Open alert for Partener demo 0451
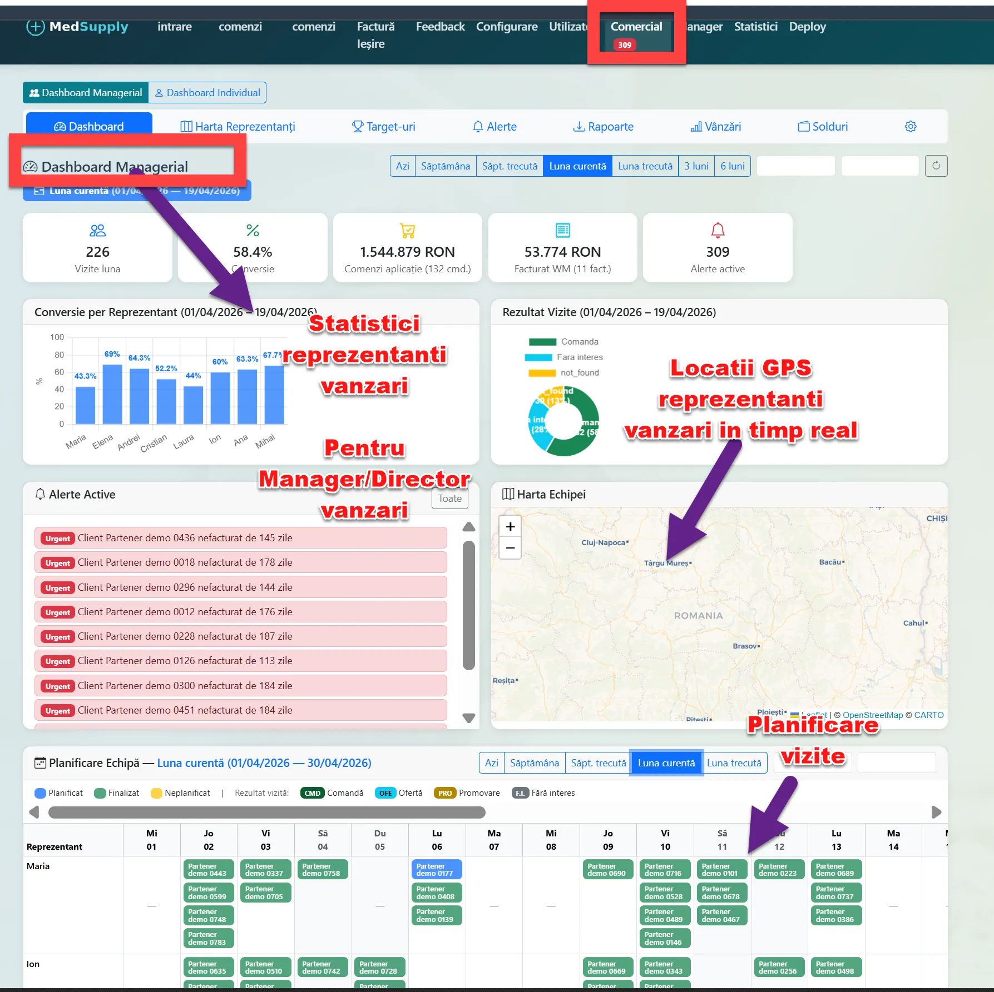 (x=241, y=710)
